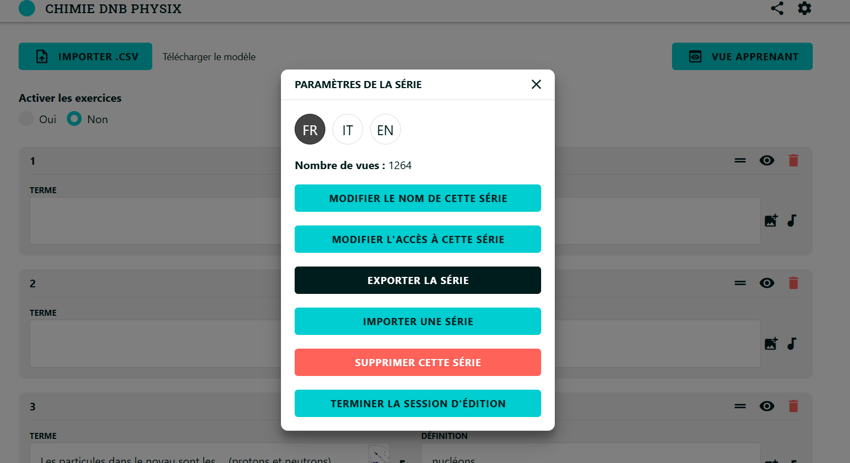
Task: Grab the reorder handle on card 2
Action: 740,283
